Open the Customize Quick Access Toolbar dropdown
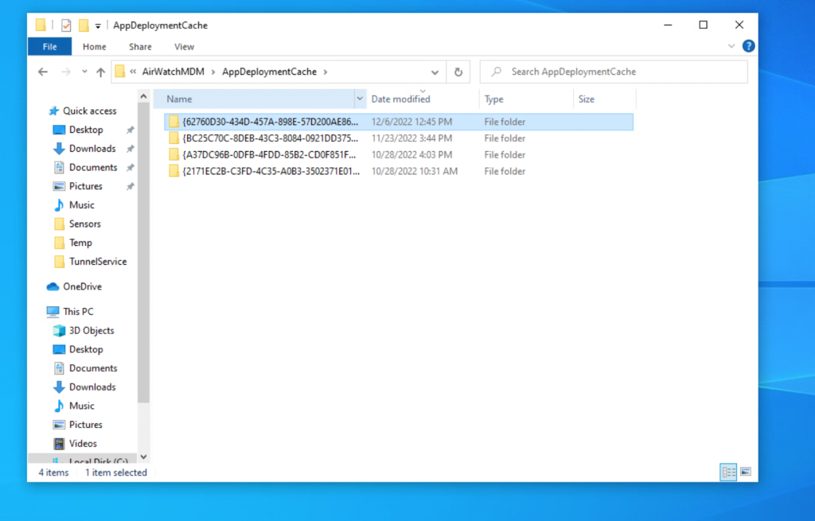Image resolution: width=815 pixels, height=521 pixels. (x=98, y=25)
